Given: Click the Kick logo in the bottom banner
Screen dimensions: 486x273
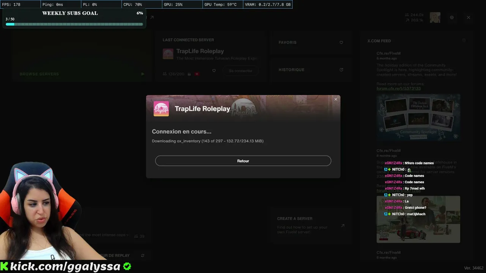Looking at the screenshot, I should pyautogui.click(x=5, y=266).
